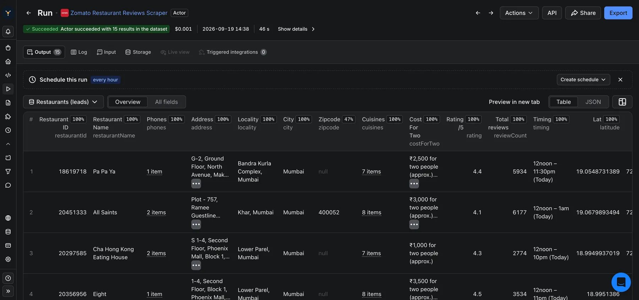Open the Triggered integrations tab
The height and width of the screenshot is (300, 639).
[233, 52]
